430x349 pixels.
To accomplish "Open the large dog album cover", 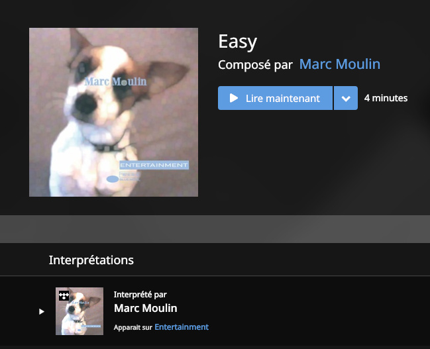I will pos(113,112).
